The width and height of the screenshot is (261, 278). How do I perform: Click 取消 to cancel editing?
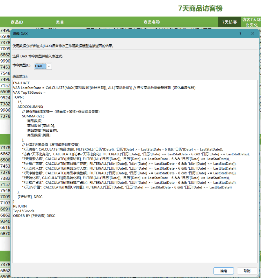[247, 271]
